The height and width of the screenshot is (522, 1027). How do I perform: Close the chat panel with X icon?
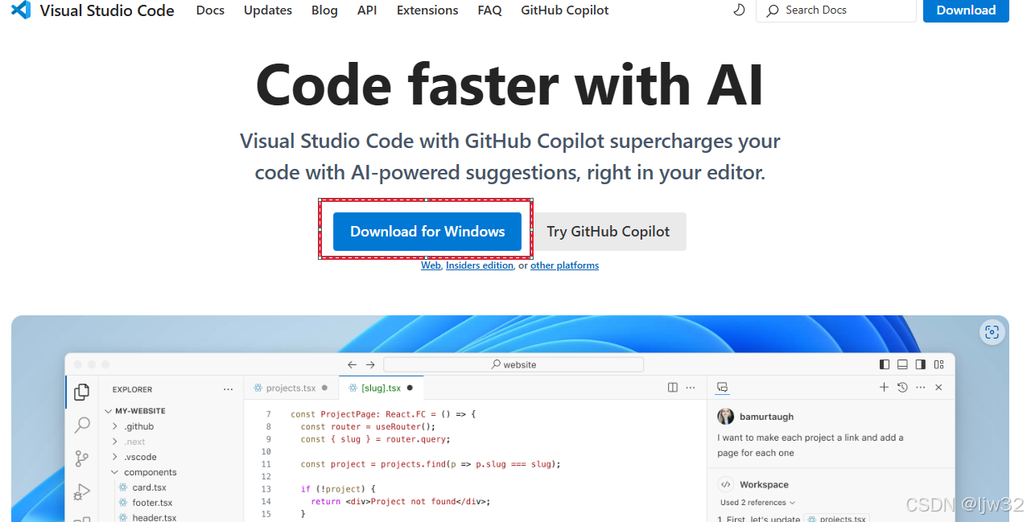[x=938, y=388]
